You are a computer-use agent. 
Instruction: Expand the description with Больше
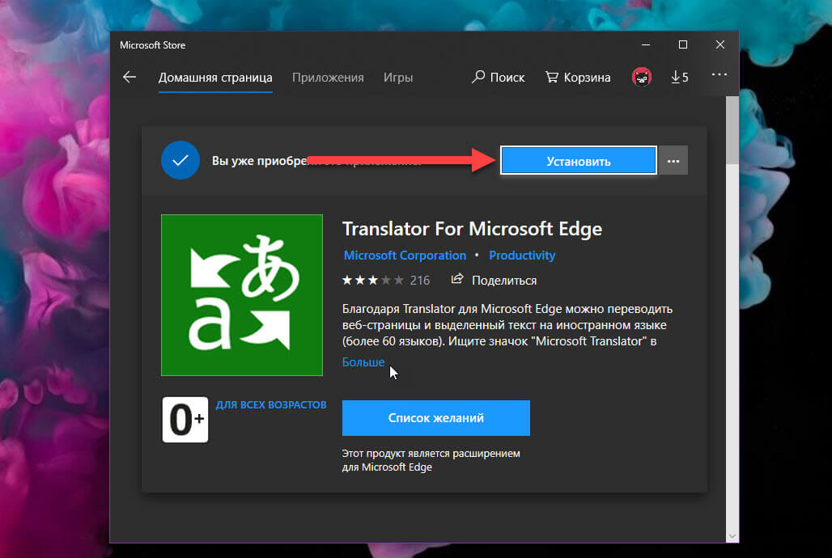click(363, 362)
